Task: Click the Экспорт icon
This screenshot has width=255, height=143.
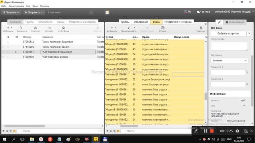Action: 35,28
